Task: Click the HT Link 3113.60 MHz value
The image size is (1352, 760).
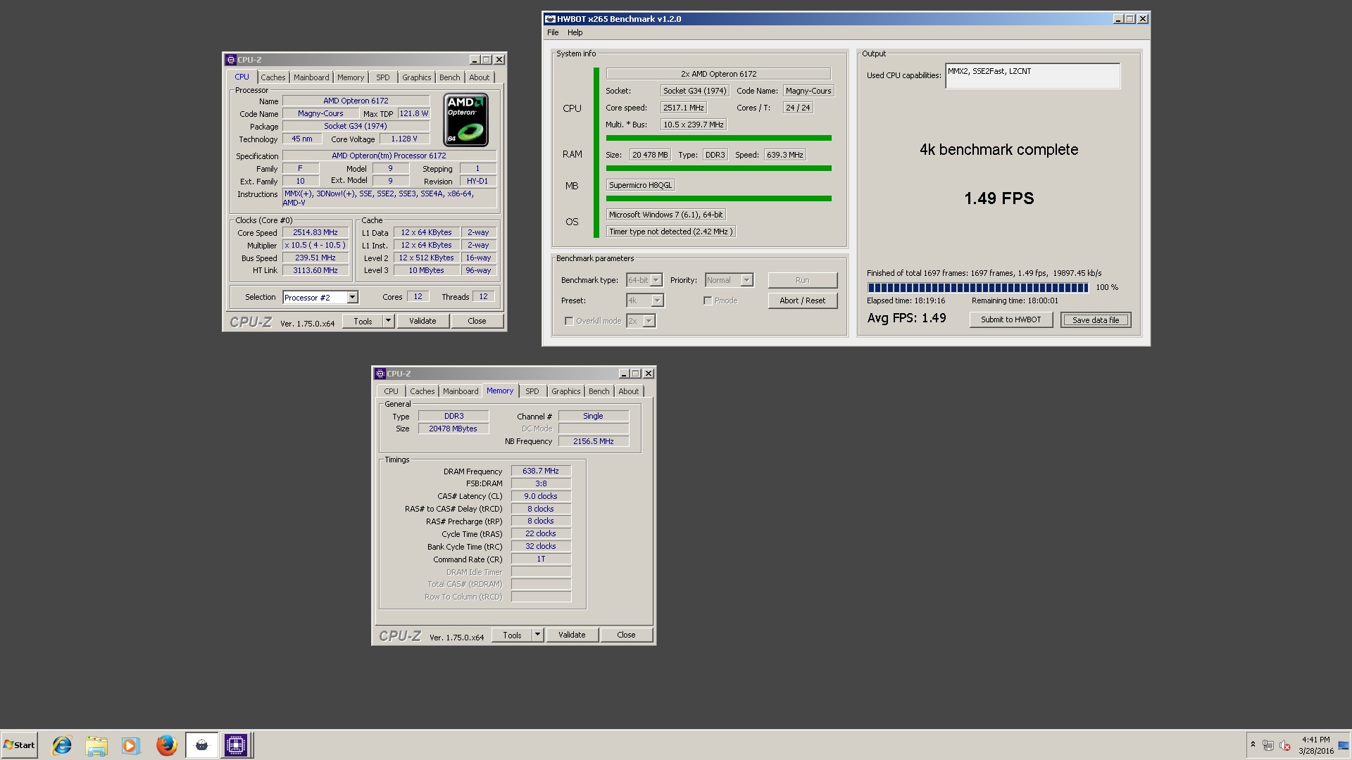Action: tap(315, 271)
